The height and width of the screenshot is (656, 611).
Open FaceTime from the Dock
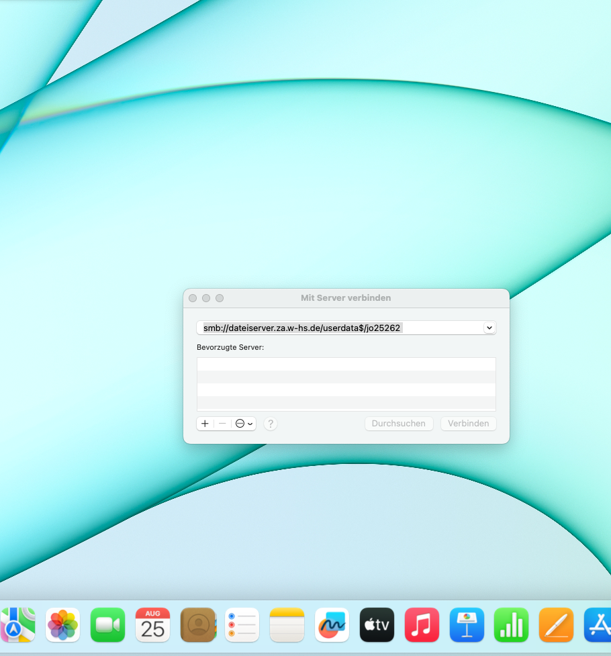point(107,624)
